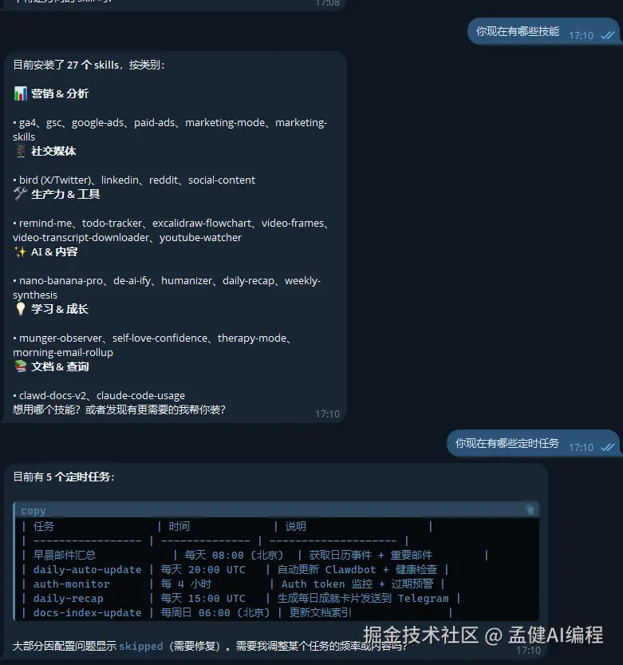Click the phone emoji beside 社交媒体
Image resolution: width=623 pixels, height=665 pixels.
(x=21, y=151)
